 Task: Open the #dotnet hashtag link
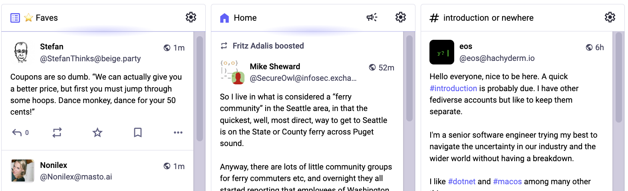(x=461, y=181)
